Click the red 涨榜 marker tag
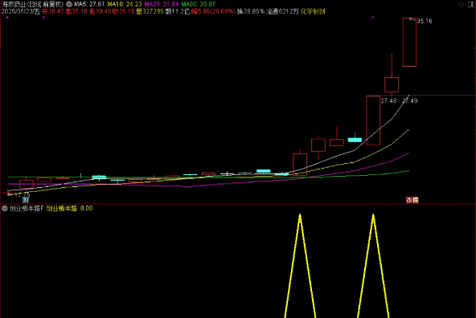Viewport: 476px width, 318px height. (x=412, y=200)
